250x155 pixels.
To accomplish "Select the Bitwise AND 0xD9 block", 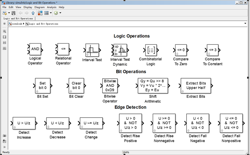I will 110,86.
